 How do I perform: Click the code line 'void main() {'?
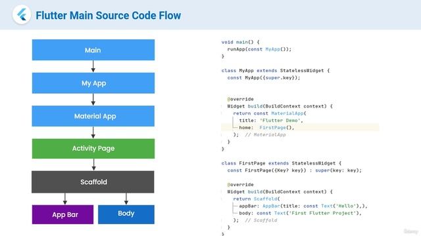coord(240,42)
